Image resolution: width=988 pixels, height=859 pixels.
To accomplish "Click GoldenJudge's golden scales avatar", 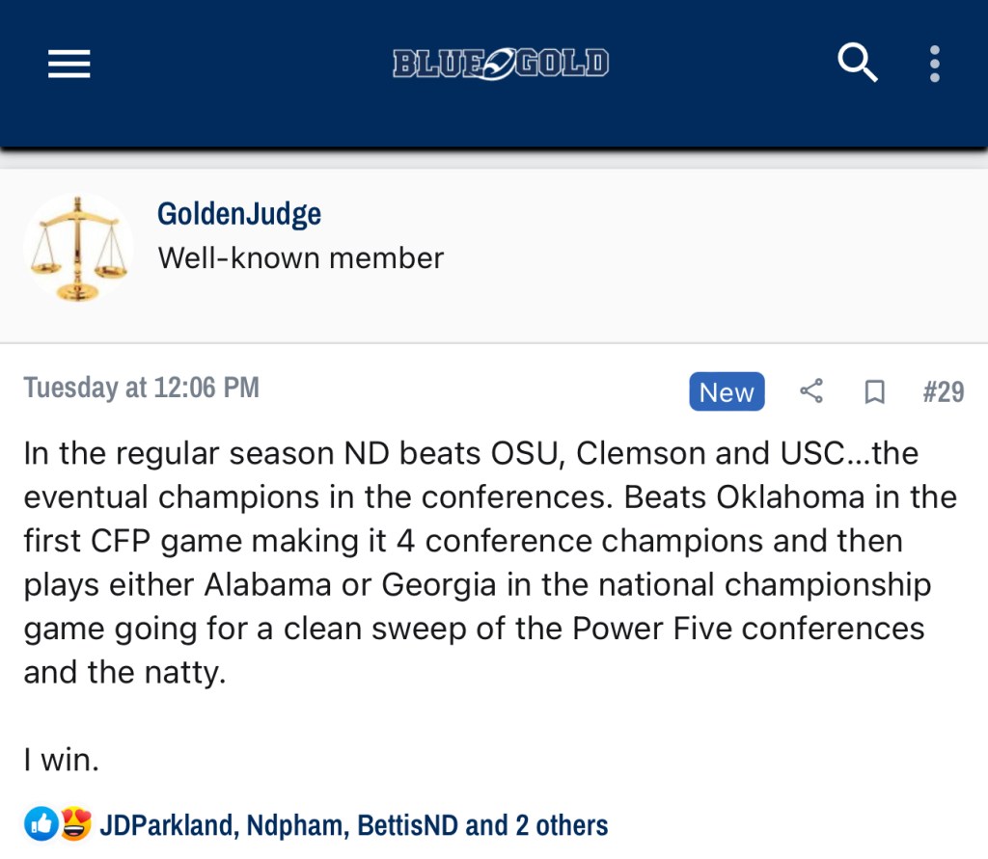I will (x=78, y=248).
